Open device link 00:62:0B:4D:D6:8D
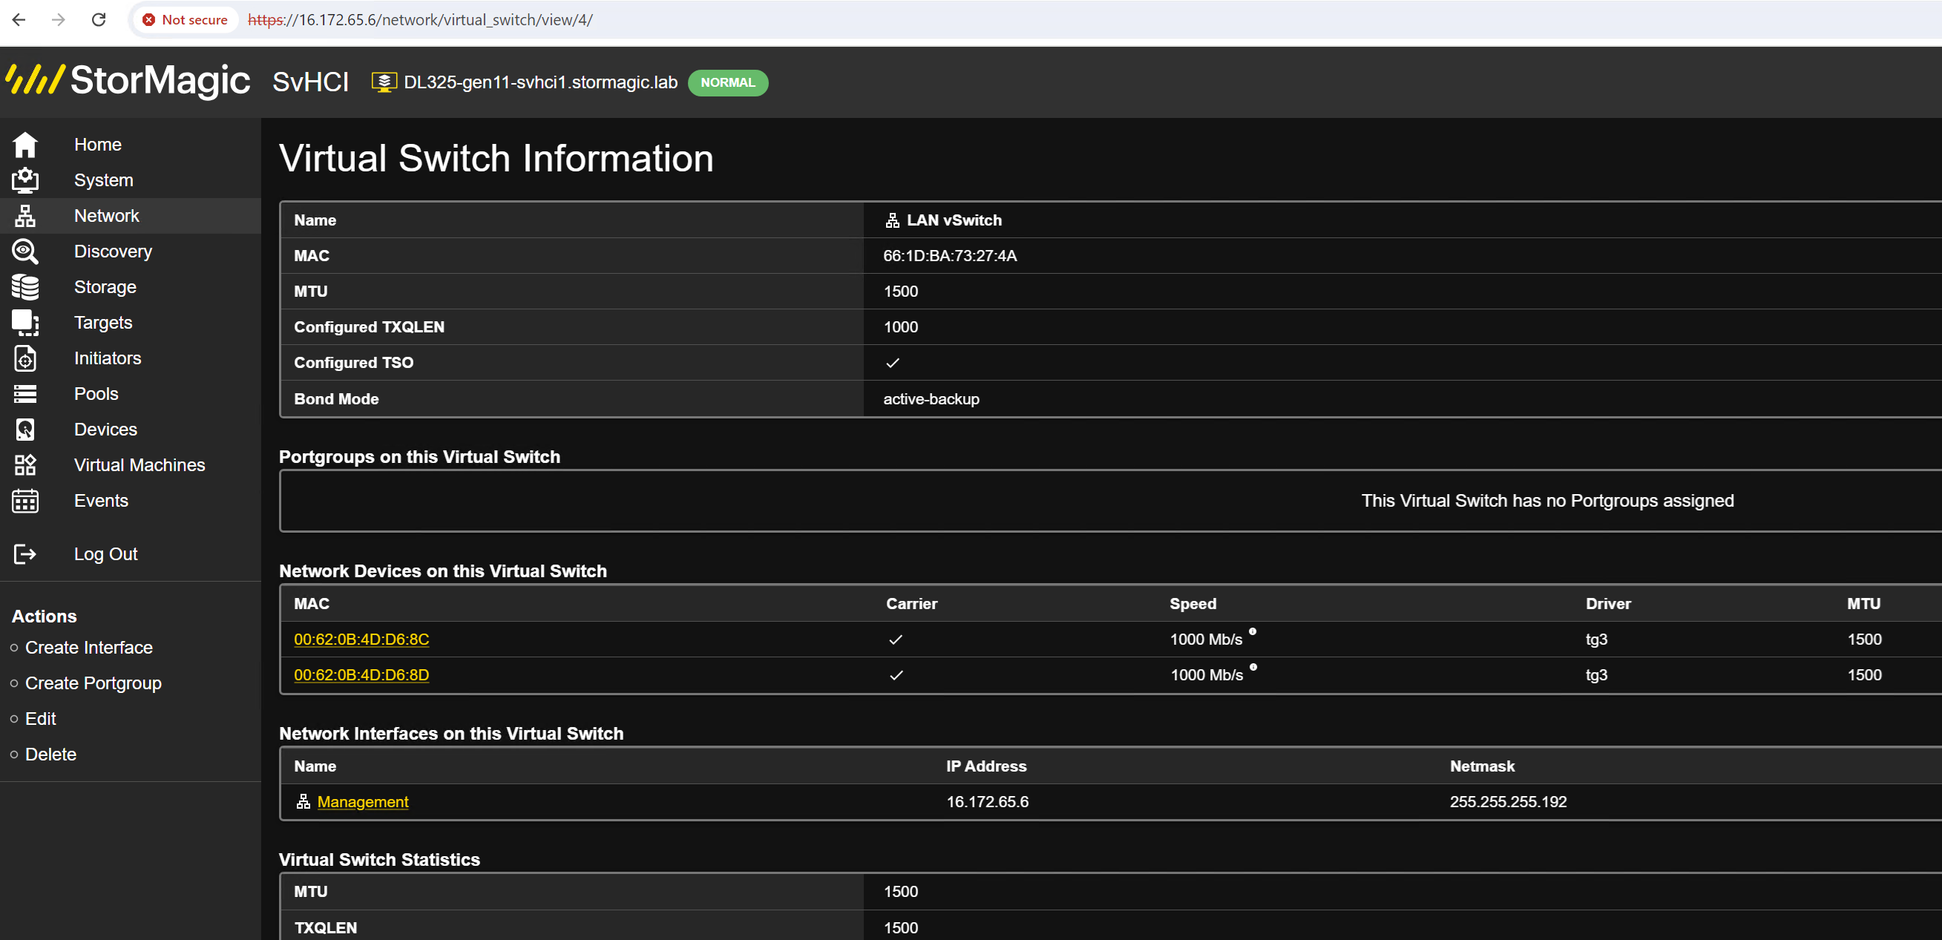This screenshot has width=1942, height=940. pyautogui.click(x=361, y=674)
